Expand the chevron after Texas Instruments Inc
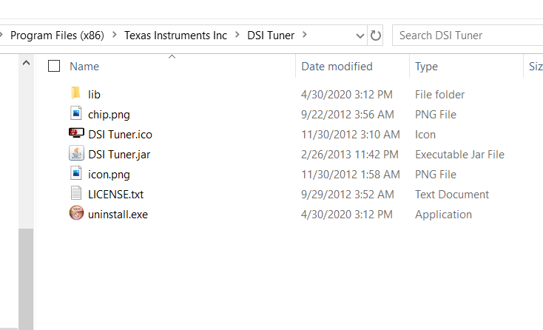The image size is (543, 330). coord(237,35)
